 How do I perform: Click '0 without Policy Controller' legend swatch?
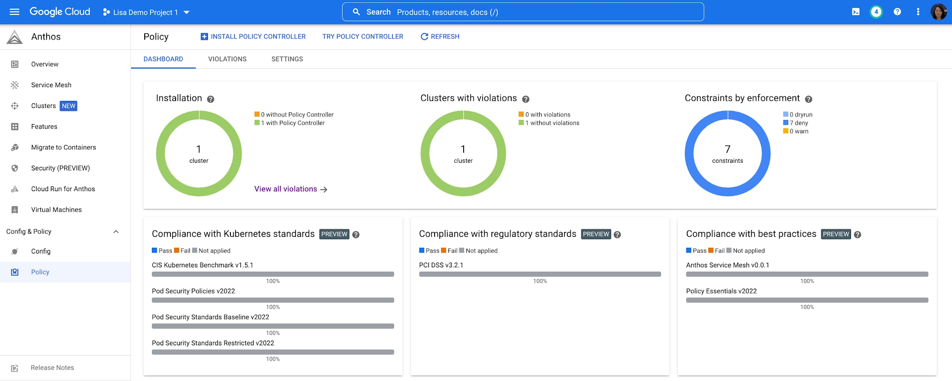257,114
